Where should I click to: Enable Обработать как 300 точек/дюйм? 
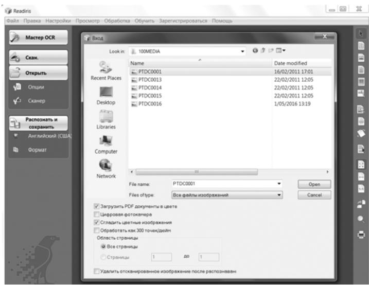[96, 230]
